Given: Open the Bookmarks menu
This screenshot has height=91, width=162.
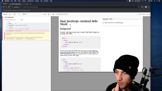Looking at the screenshot, I should 30,1.
